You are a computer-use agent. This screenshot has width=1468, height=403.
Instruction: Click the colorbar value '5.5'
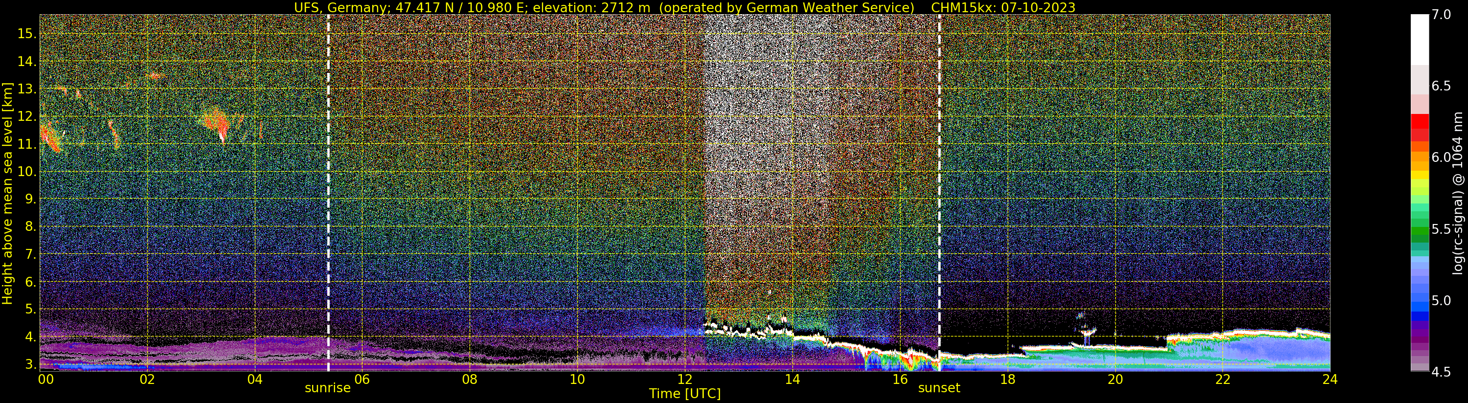pos(1441,229)
